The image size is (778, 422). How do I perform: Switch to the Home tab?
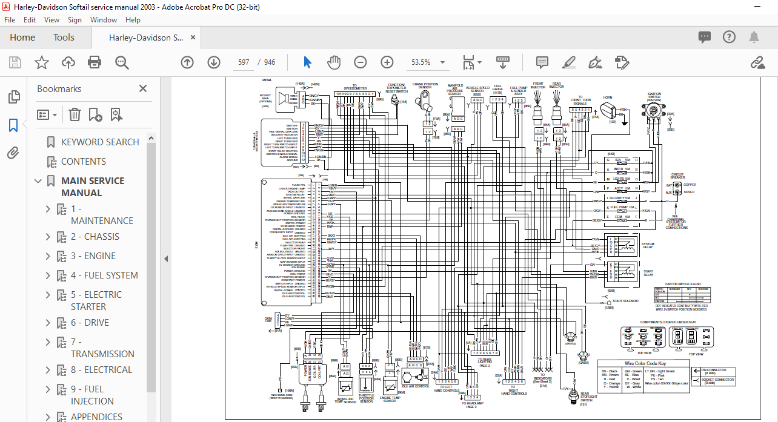click(22, 38)
